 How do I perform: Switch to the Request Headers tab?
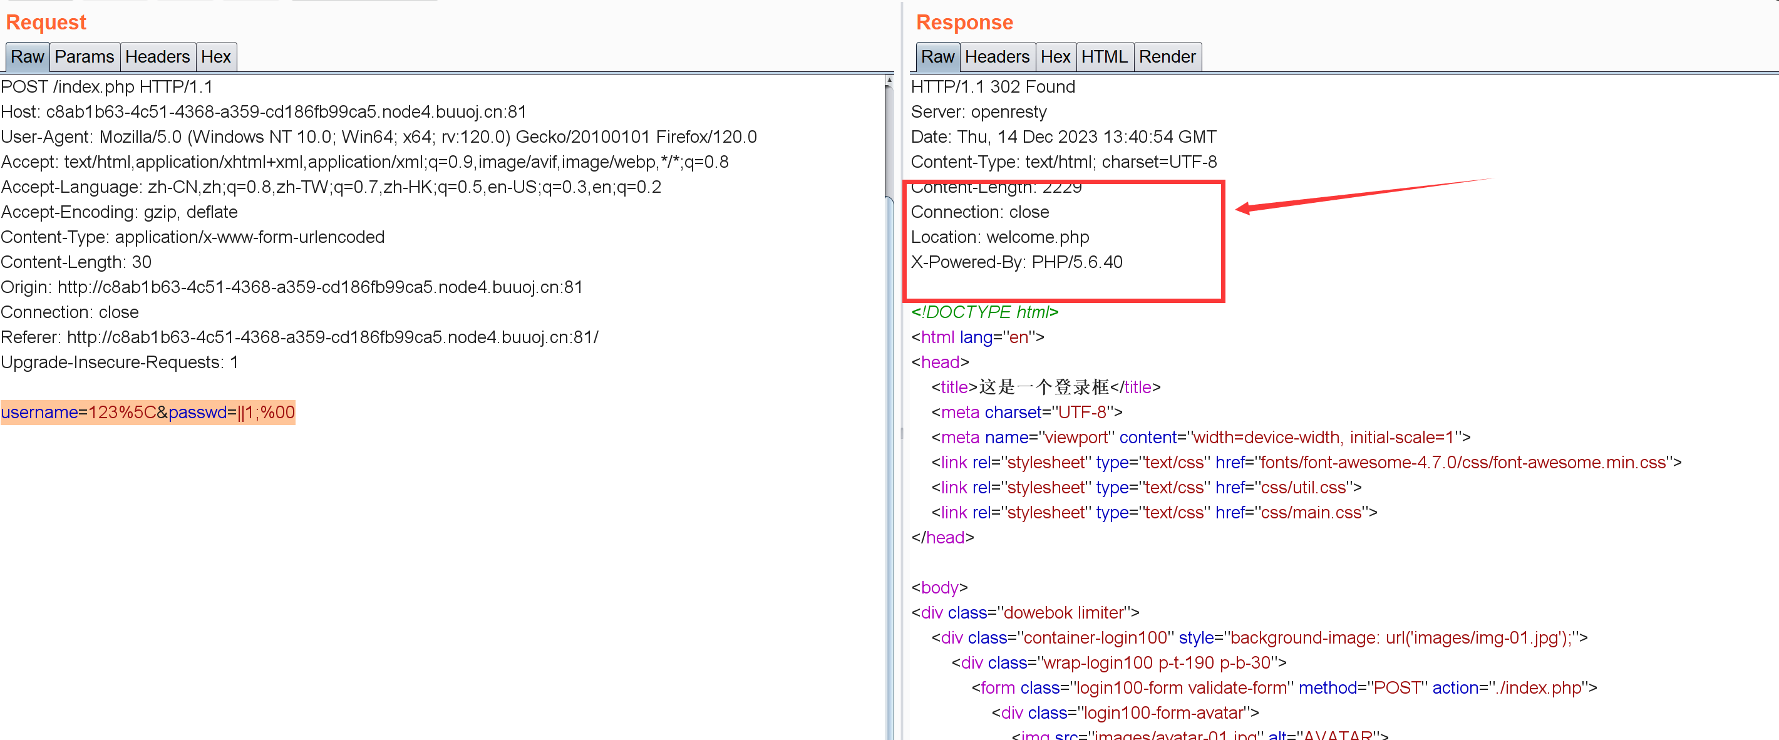point(157,56)
